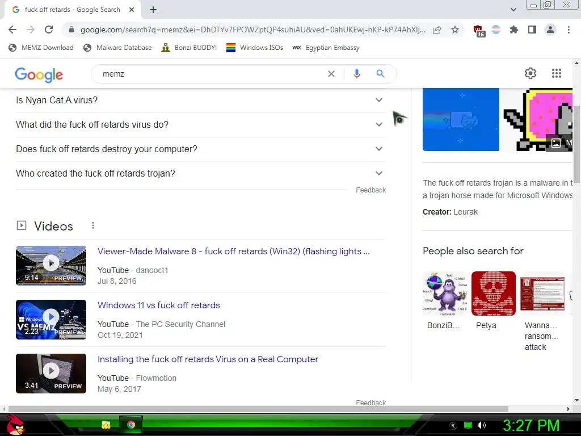The width and height of the screenshot is (581, 436).
Task: Click the scroll down arrow
Action: coord(576,400)
